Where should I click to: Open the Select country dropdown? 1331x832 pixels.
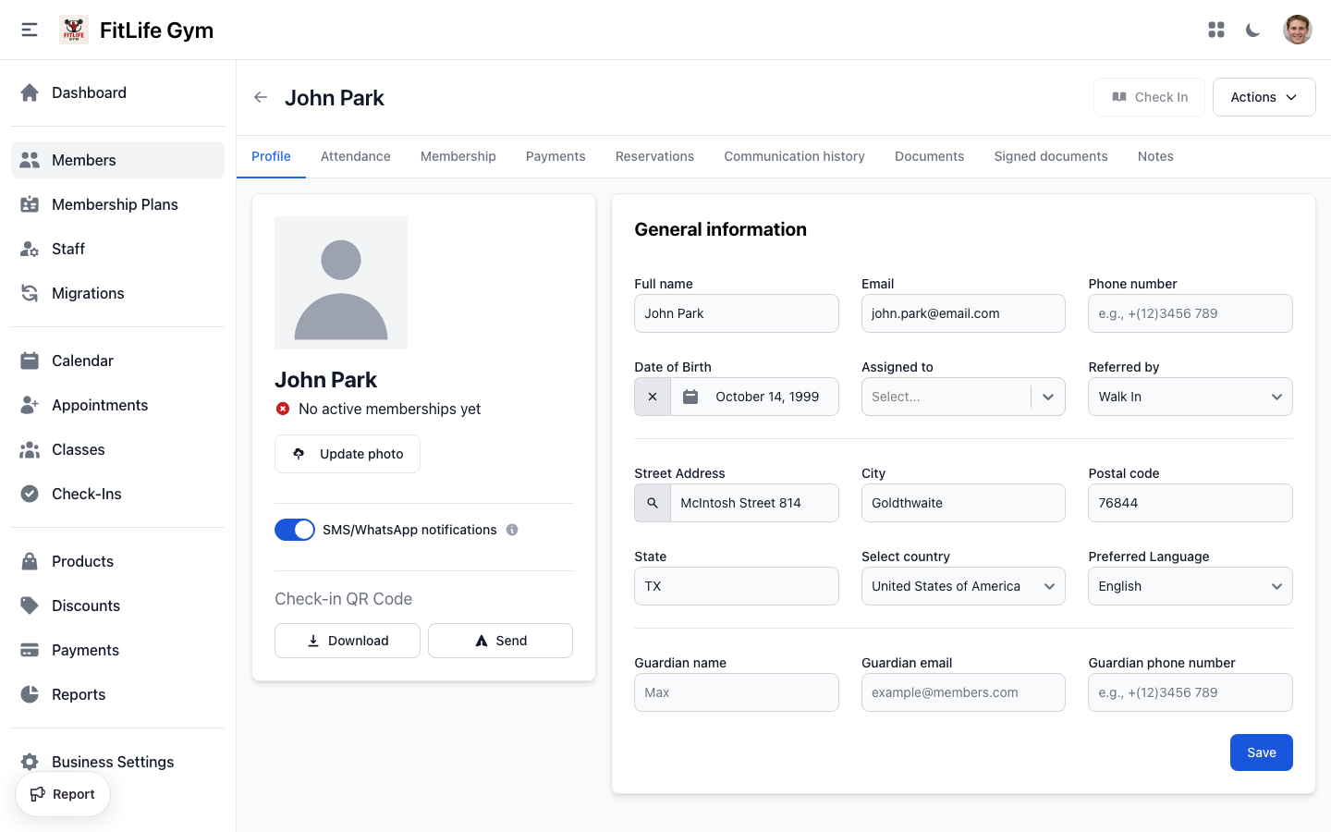click(963, 585)
